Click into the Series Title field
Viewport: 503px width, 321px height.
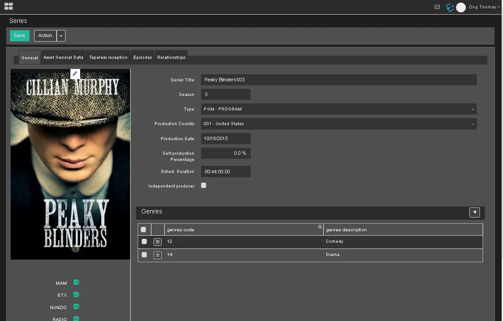click(x=338, y=80)
